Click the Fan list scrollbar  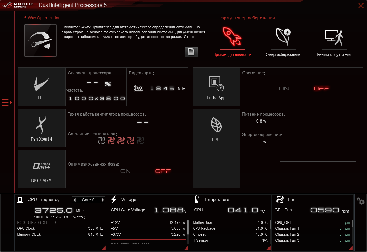click(x=352, y=224)
